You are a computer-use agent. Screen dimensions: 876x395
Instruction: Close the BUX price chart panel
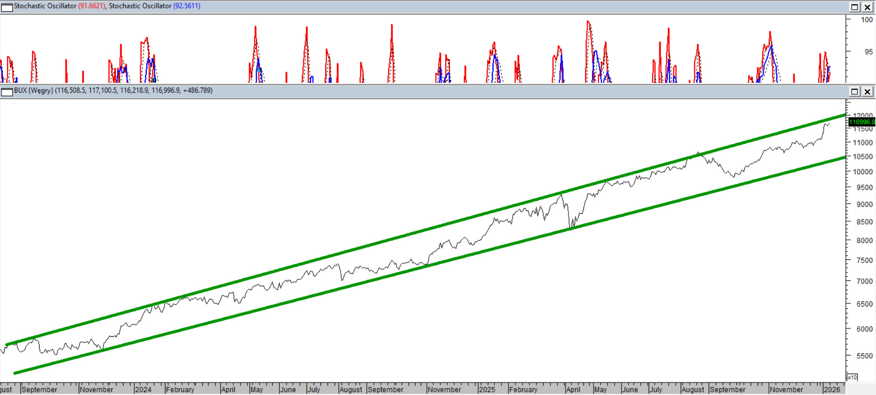[867, 91]
